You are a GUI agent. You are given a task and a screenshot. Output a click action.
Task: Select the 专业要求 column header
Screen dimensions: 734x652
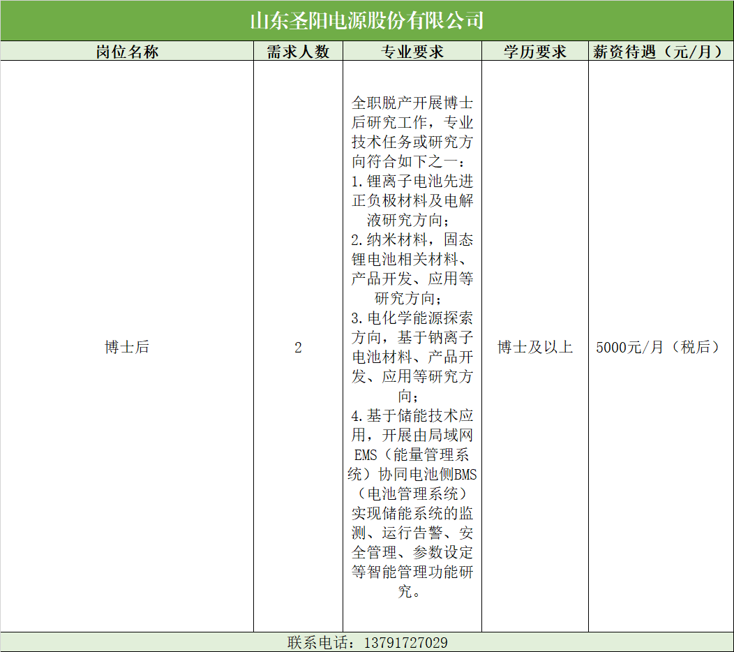412,52
